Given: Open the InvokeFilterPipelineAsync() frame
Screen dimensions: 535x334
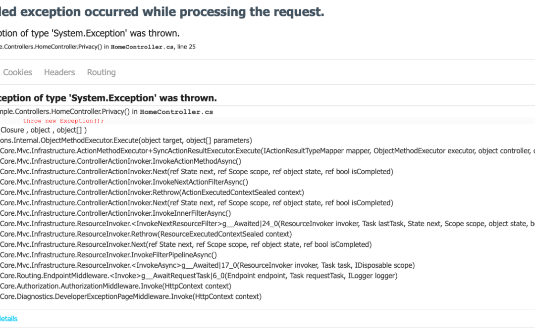Looking at the screenshot, I should [x=108, y=255].
